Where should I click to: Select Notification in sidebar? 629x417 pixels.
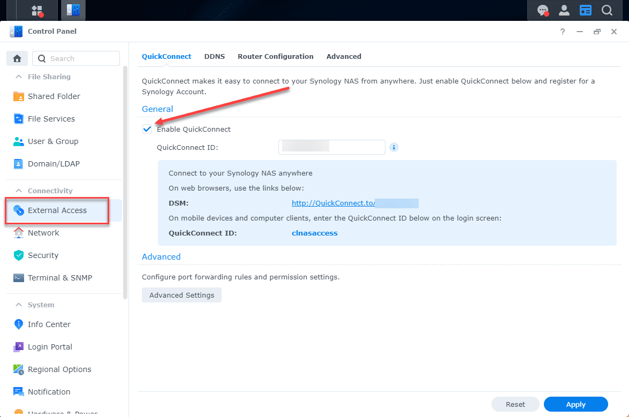point(49,392)
